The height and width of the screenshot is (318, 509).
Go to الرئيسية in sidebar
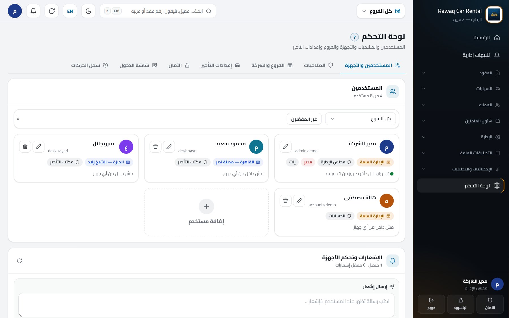461,38
